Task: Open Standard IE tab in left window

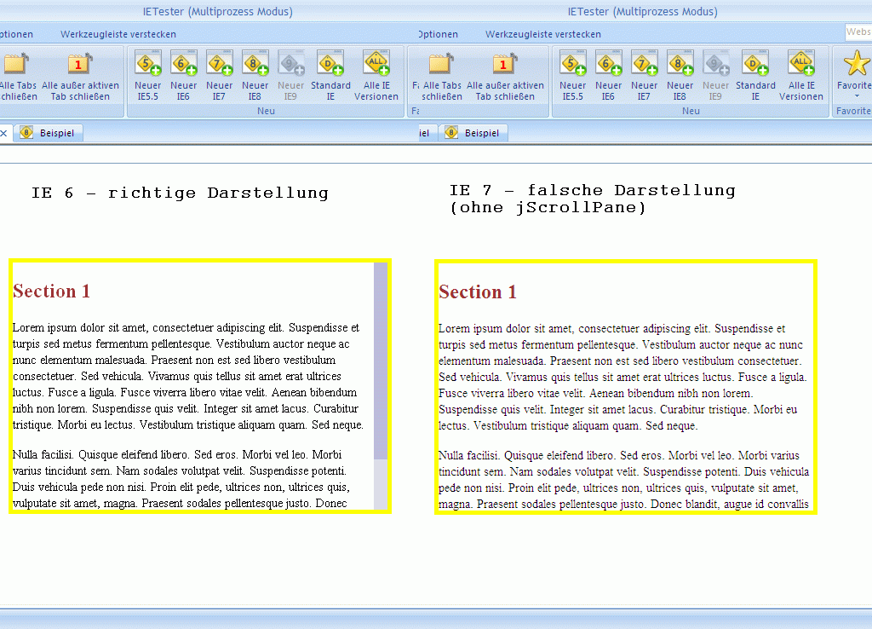Action: tap(330, 76)
